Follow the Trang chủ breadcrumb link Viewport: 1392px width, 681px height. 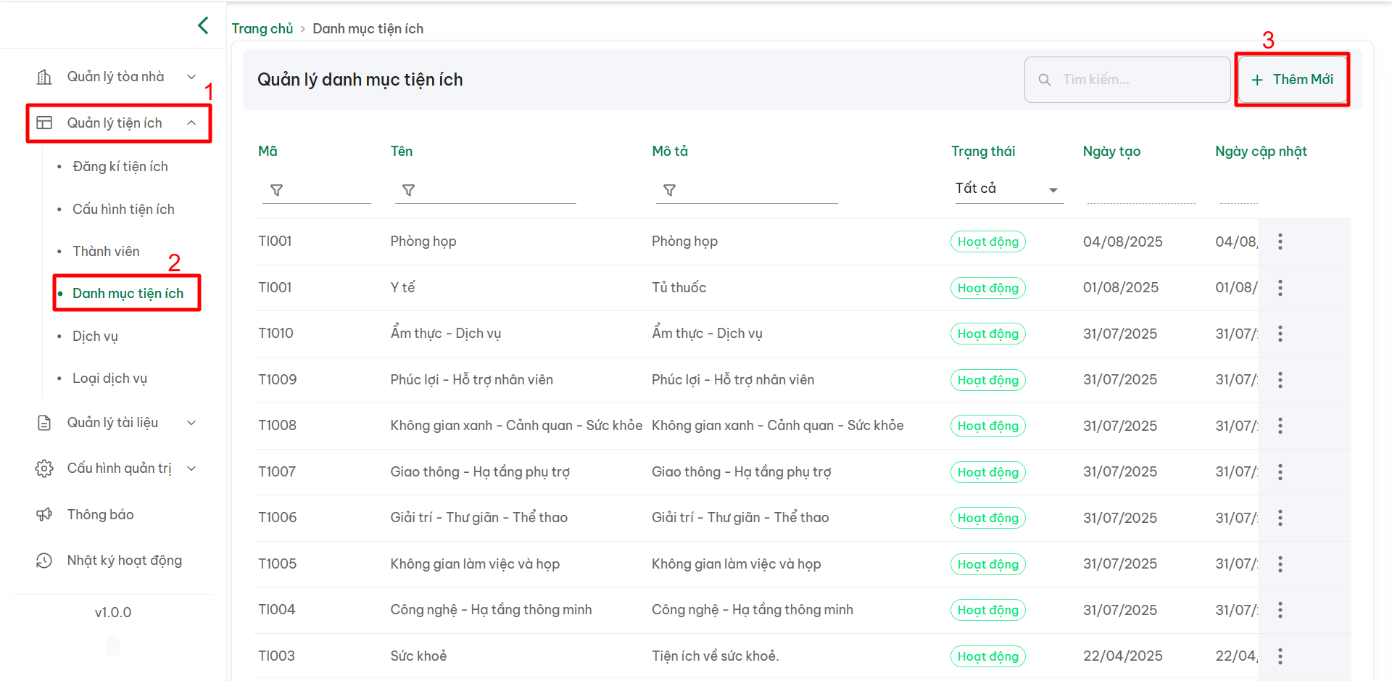click(x=262, y=28)
